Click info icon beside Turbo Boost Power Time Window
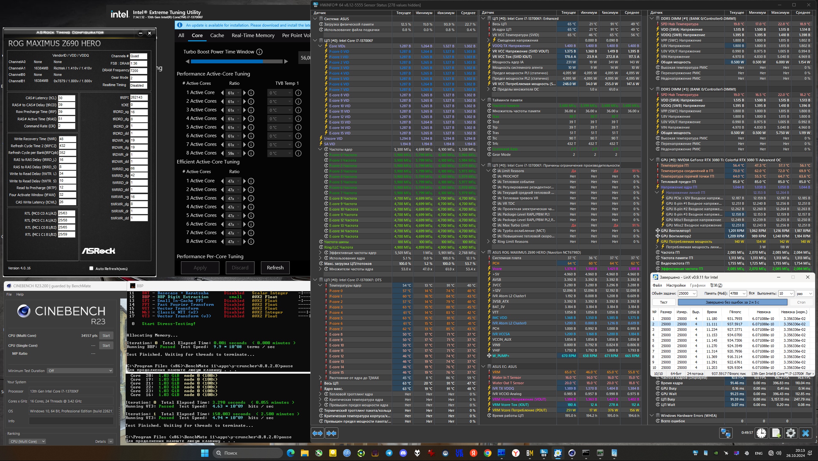This screenshot has height=461, width=818. 259,52
